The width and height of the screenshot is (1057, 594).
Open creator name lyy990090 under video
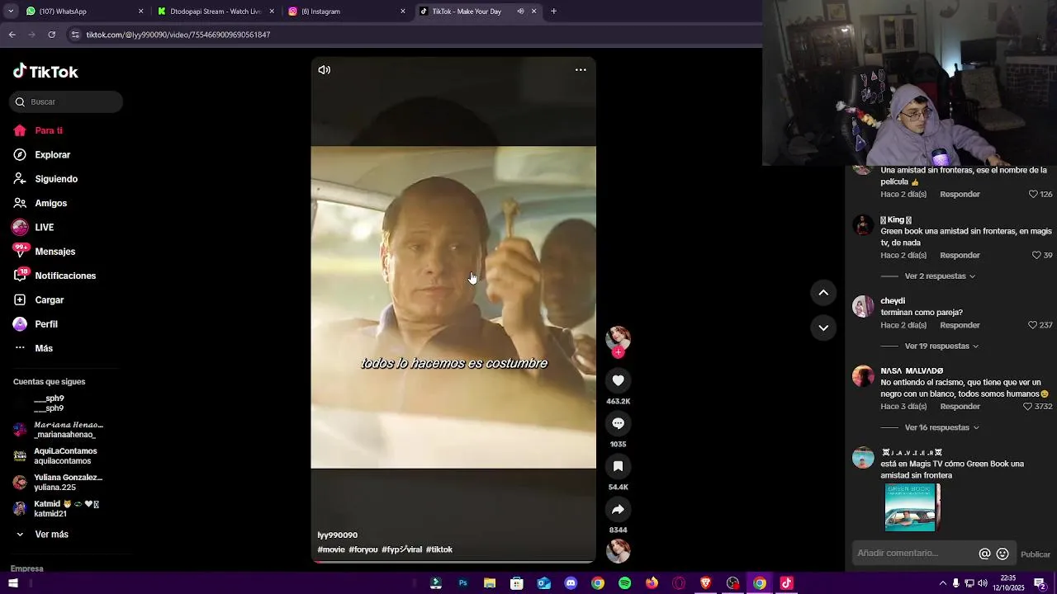pos(338,535)
